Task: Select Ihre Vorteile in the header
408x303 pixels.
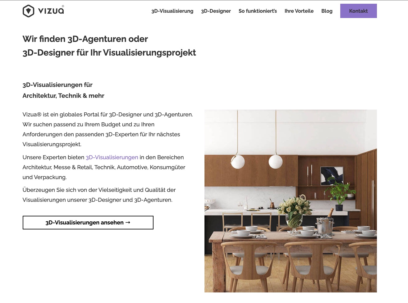Action: [x=299, y=11]
